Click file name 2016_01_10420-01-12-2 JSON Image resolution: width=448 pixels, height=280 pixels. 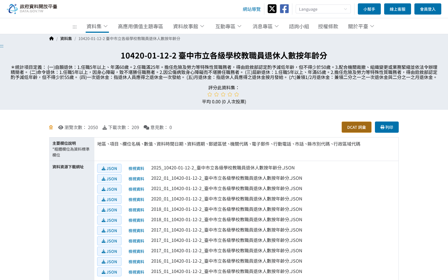(227, 261)
